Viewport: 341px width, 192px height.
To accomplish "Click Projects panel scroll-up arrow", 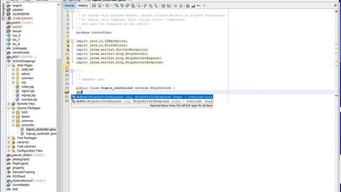I will tap(59, 5).
